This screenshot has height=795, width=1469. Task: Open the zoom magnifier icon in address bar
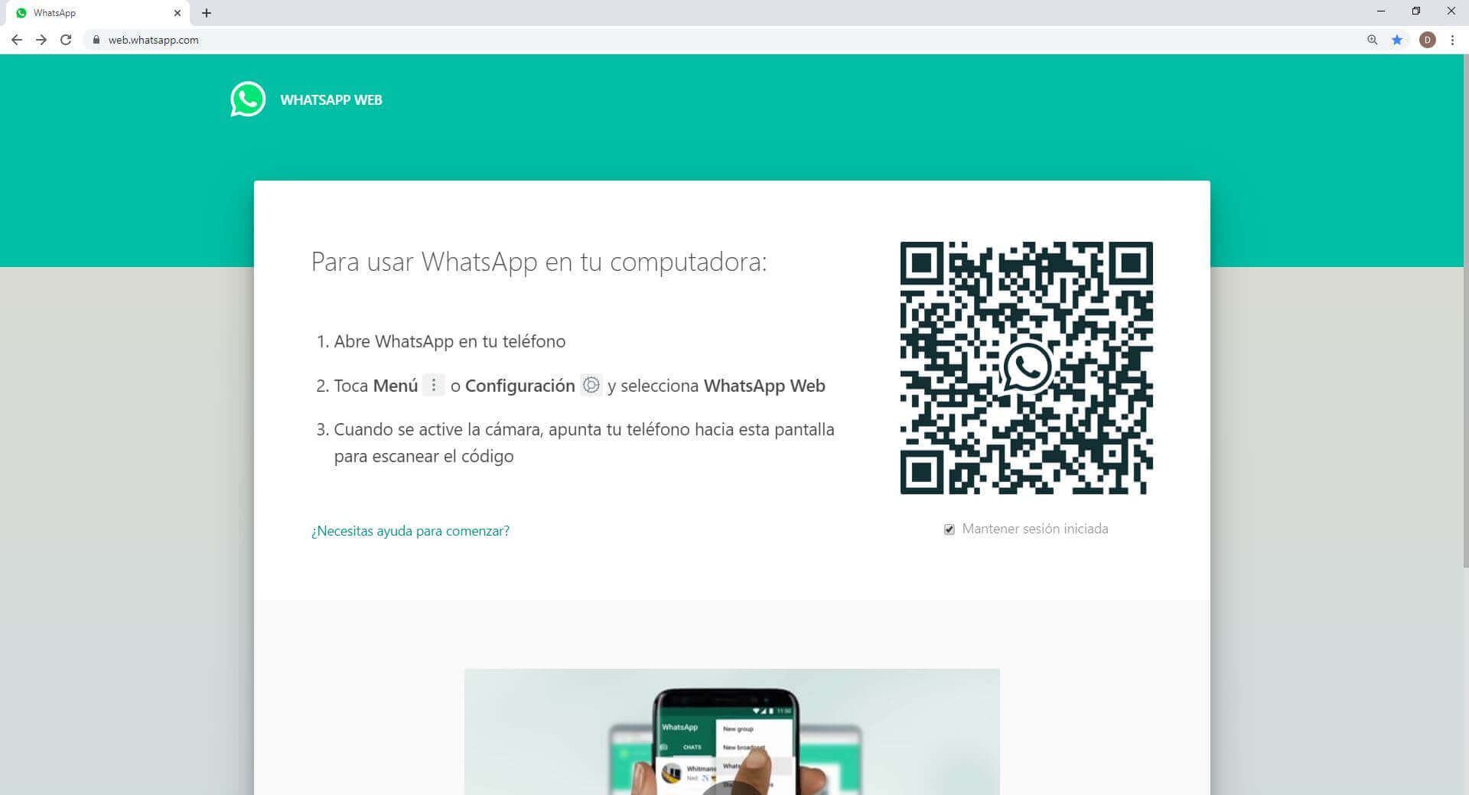coord(1373,40)
